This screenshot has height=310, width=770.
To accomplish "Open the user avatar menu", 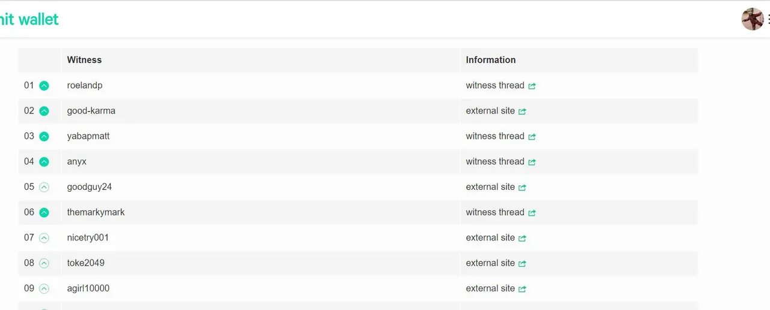I will click(x=753, y=19).
